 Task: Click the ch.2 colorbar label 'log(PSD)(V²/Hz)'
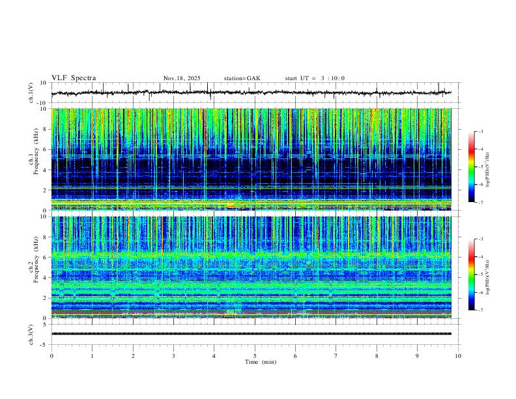487,278
